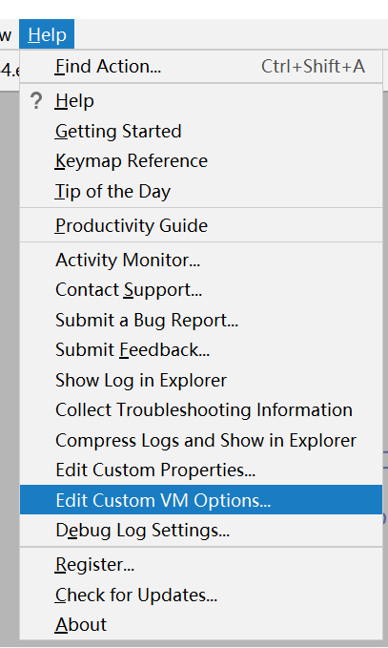This screenshot has width=388, height=648.
Task: Select Compress Logs and Show in Explorer
Action: point(201,440)
